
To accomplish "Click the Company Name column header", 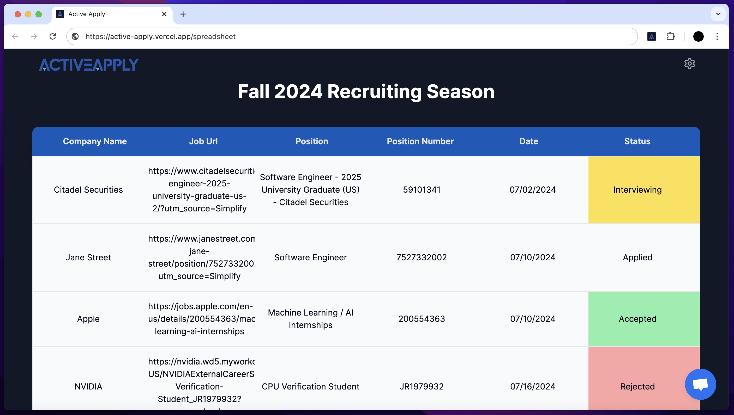I will pyautogui.click(x=95, y=141).
